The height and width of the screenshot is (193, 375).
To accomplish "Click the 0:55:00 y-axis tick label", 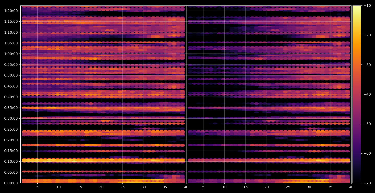I will [11, 65].
